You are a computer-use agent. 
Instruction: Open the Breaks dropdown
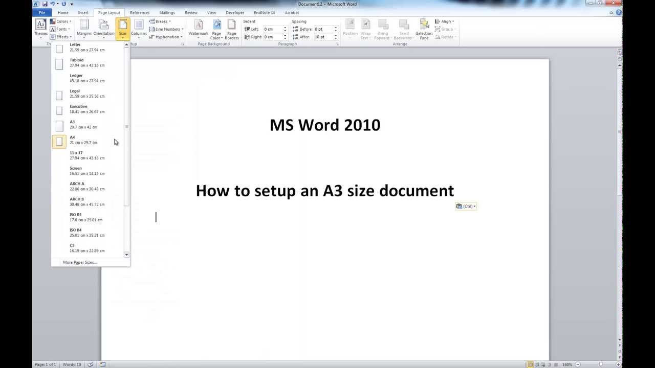160,21
